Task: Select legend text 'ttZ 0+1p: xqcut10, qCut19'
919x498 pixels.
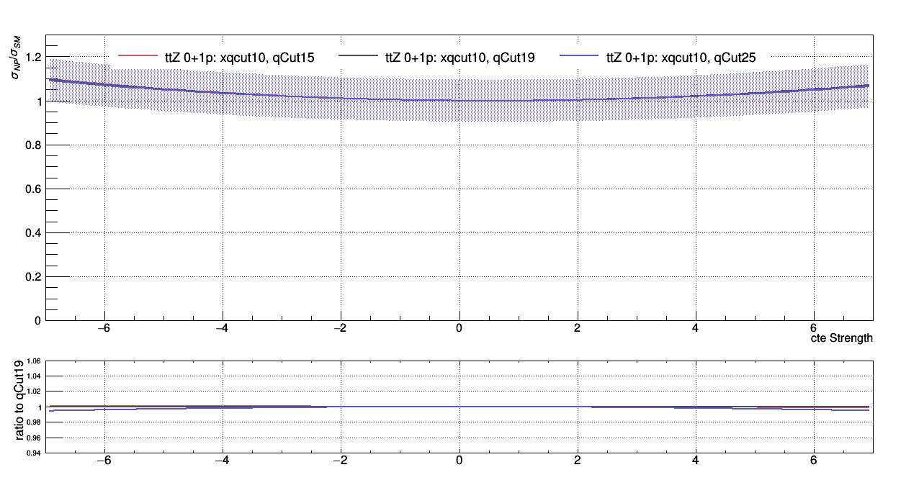Action: click(x=460, y=58)
